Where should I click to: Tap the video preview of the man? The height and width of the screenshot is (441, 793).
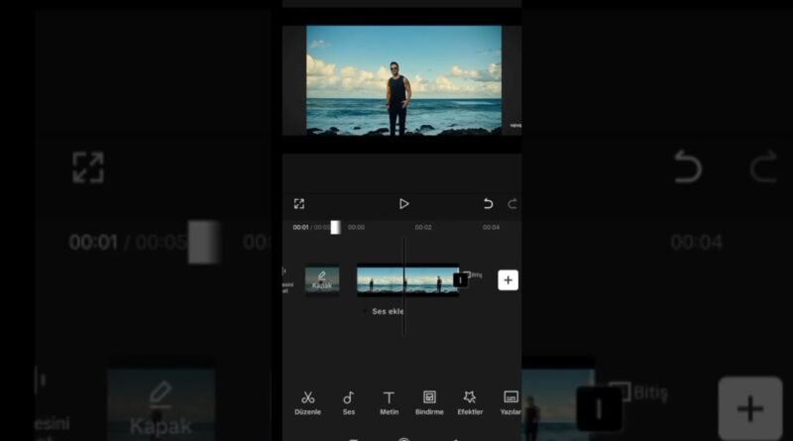coord(403,80)
